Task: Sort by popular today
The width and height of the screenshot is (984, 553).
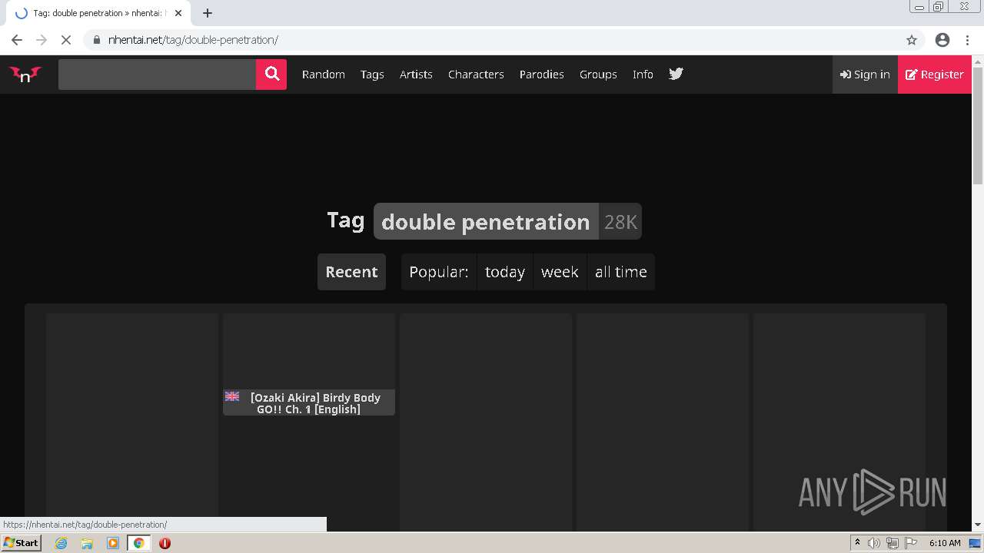Action: tap(505, 272)
